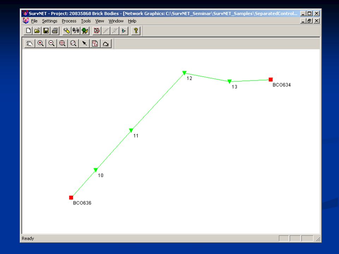339x254 pixels.
Task: Click the grayed-out diagonal line toolbar icon
Action: pos(106,31)
